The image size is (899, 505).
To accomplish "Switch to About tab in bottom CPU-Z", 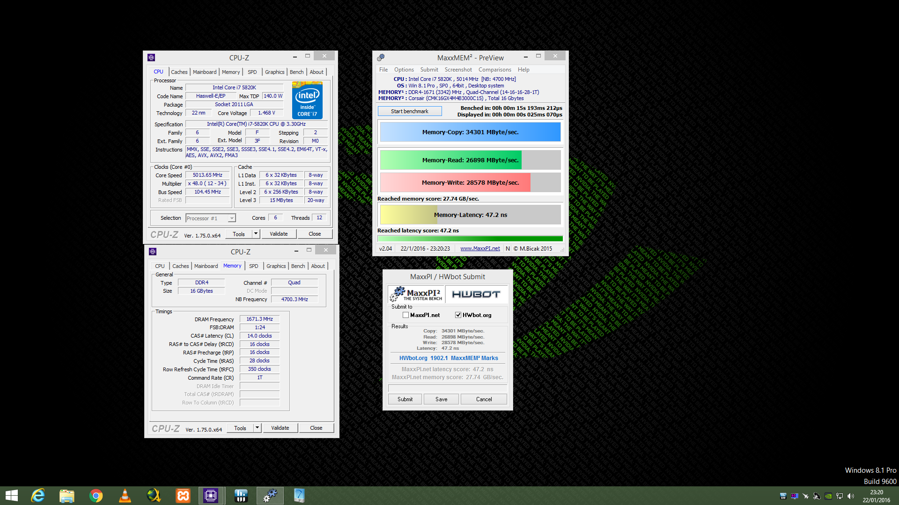I will [x=318, y=266].
